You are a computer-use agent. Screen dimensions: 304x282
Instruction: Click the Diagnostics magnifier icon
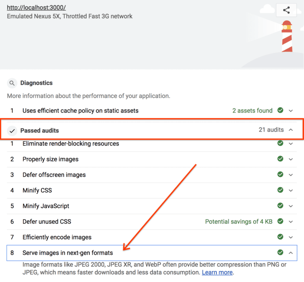point(12,83)
